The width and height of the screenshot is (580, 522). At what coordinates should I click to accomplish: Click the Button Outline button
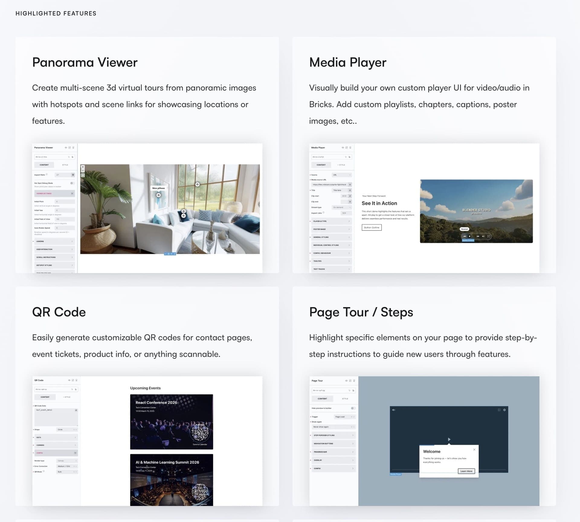click(x=372, y=228)
